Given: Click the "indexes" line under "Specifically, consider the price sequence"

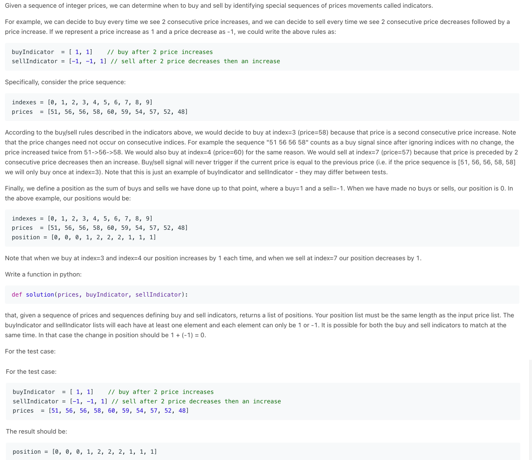Looking at the screenshot, I should click(x=82, y=102).
